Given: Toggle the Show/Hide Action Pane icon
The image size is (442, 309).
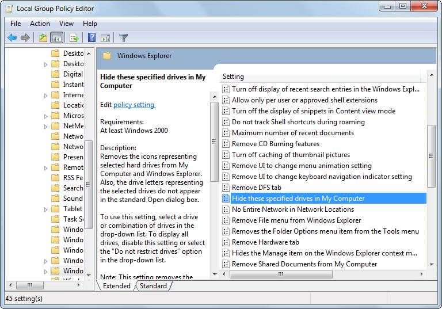Looking at the screenshot, I should pos(105,38).
